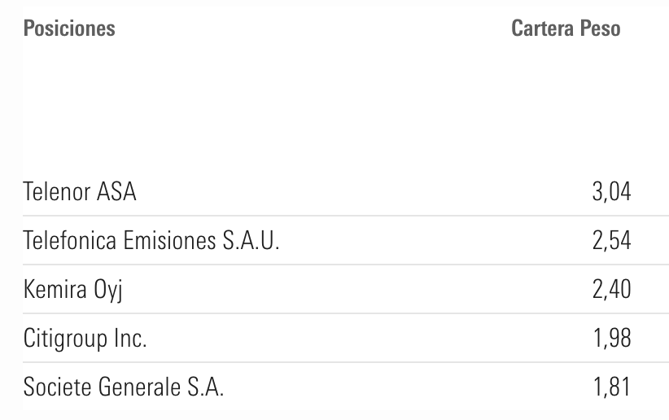
Task: Sort by the Posiciones column header
Action: pyautogui.click(x=69, y=28)
